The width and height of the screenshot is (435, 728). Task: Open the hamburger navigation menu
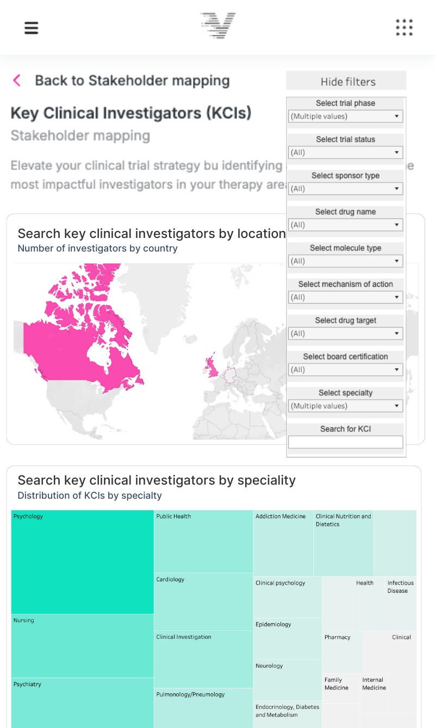[x=32, y=28]
